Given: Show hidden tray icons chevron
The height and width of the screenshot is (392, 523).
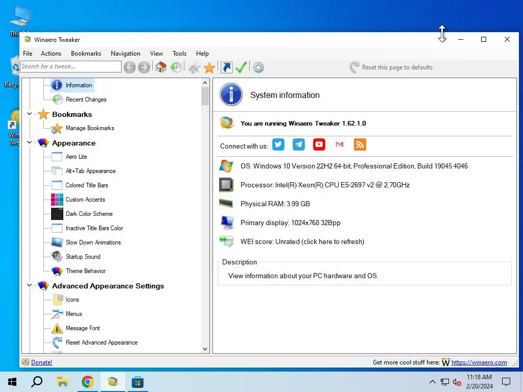Looking at the screenshot, I should (432, 382).
